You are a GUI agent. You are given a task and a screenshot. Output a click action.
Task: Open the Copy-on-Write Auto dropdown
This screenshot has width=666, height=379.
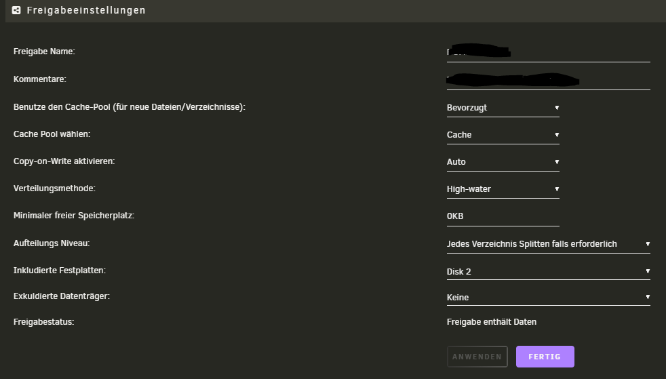[x=503, y=162]
